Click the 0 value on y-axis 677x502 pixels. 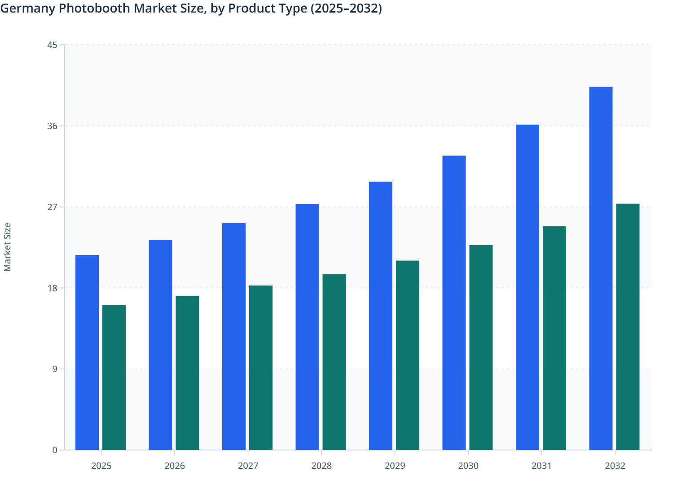coord(54,450)
